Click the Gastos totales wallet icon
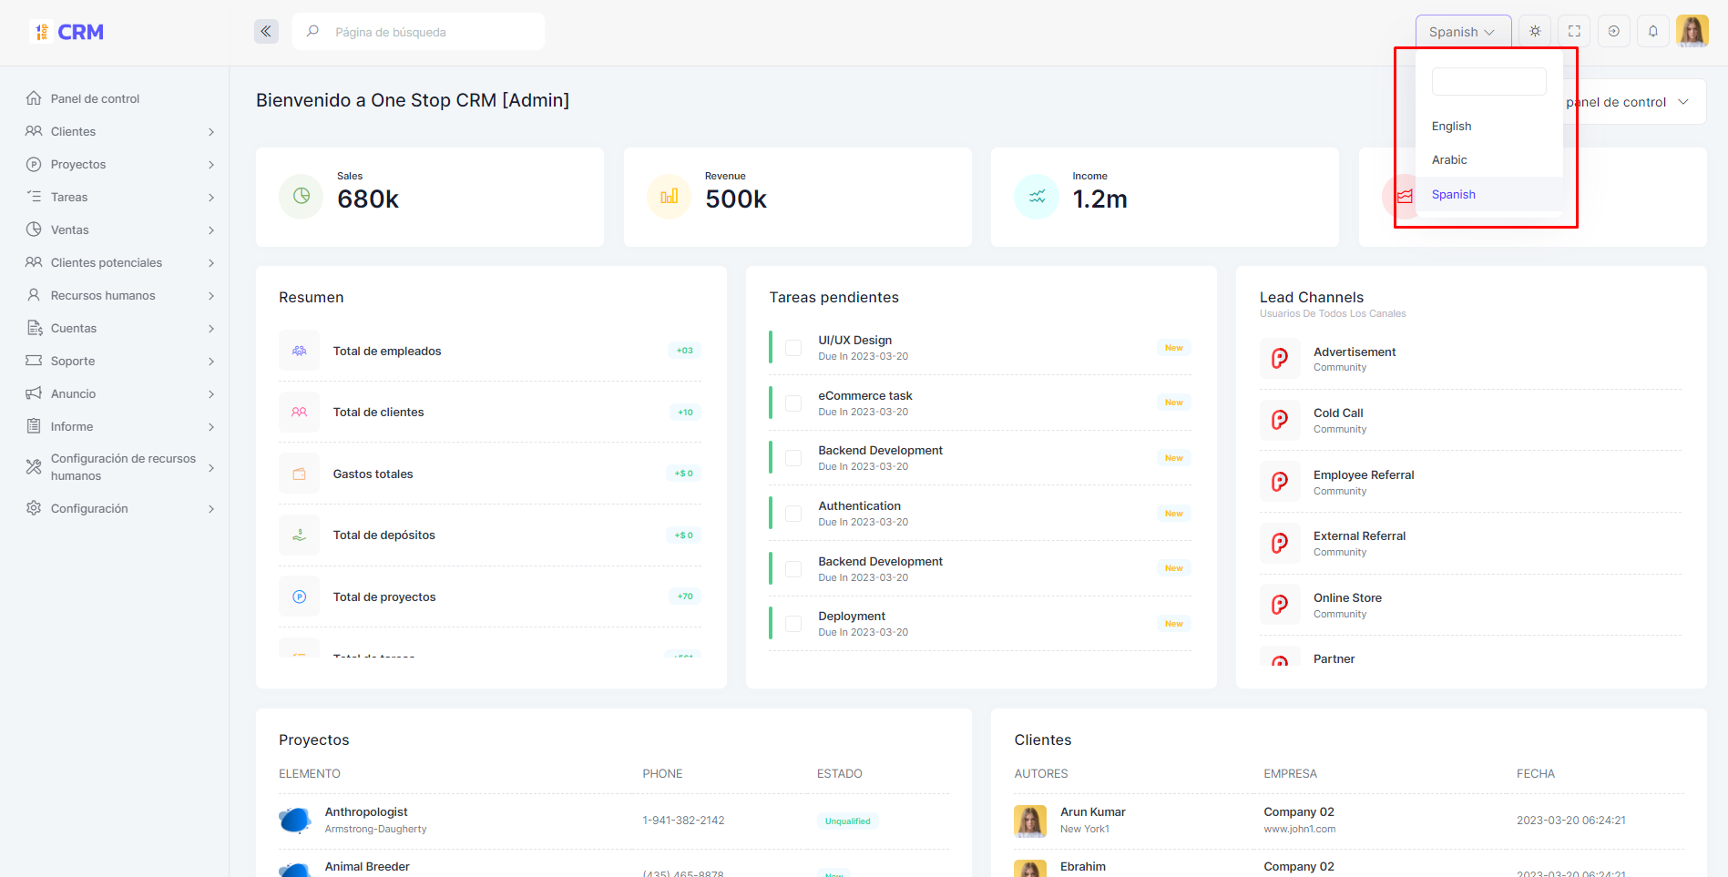Image resolution: width=1728 pixels, height=877 pixels. (299, 474)
